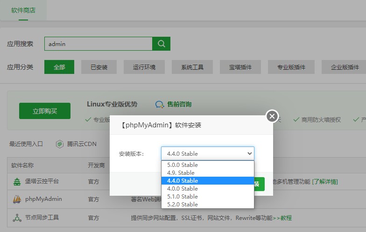Filter by 已安装 category
The width and height of the screenshot is (366, 232).
click(x=99, y=67)
